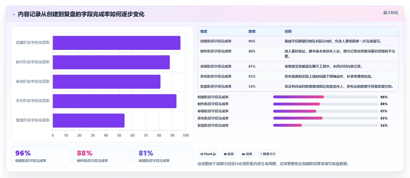Select the 表格 chip
410x178 pixels.
click(x=229, y=154)
